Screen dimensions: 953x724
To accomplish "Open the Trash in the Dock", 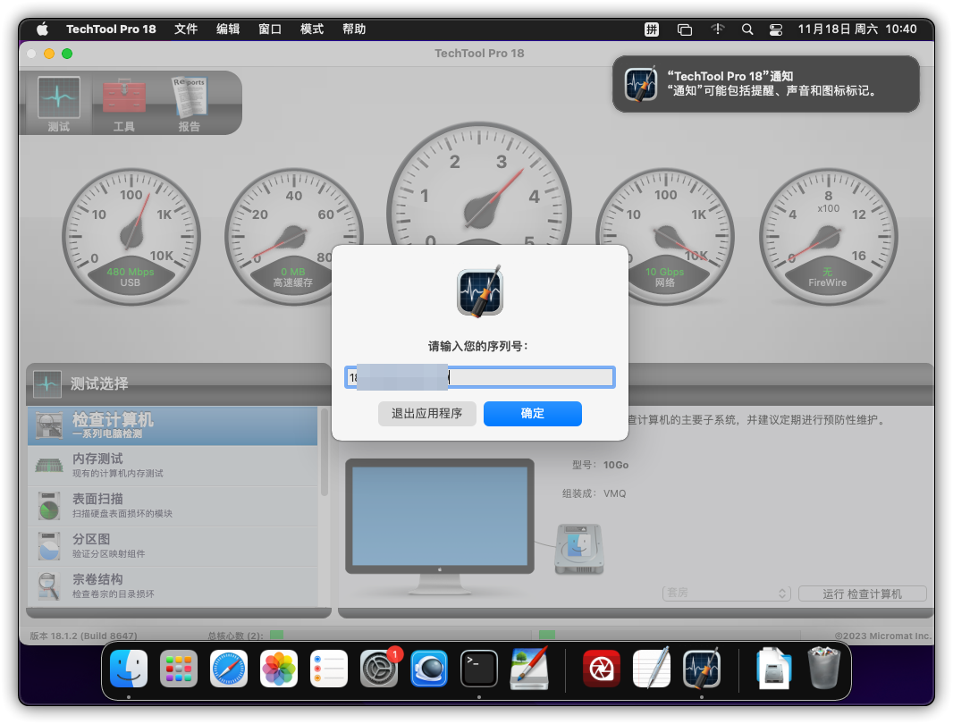I will 824,669.
